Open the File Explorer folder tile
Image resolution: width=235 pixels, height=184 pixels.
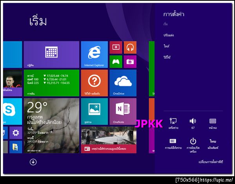point(16,147)
